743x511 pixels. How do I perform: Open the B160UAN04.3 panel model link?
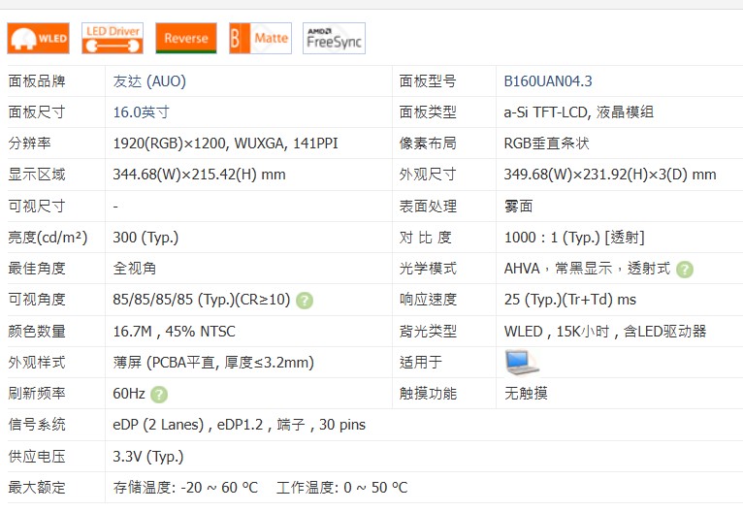point(548,81)
